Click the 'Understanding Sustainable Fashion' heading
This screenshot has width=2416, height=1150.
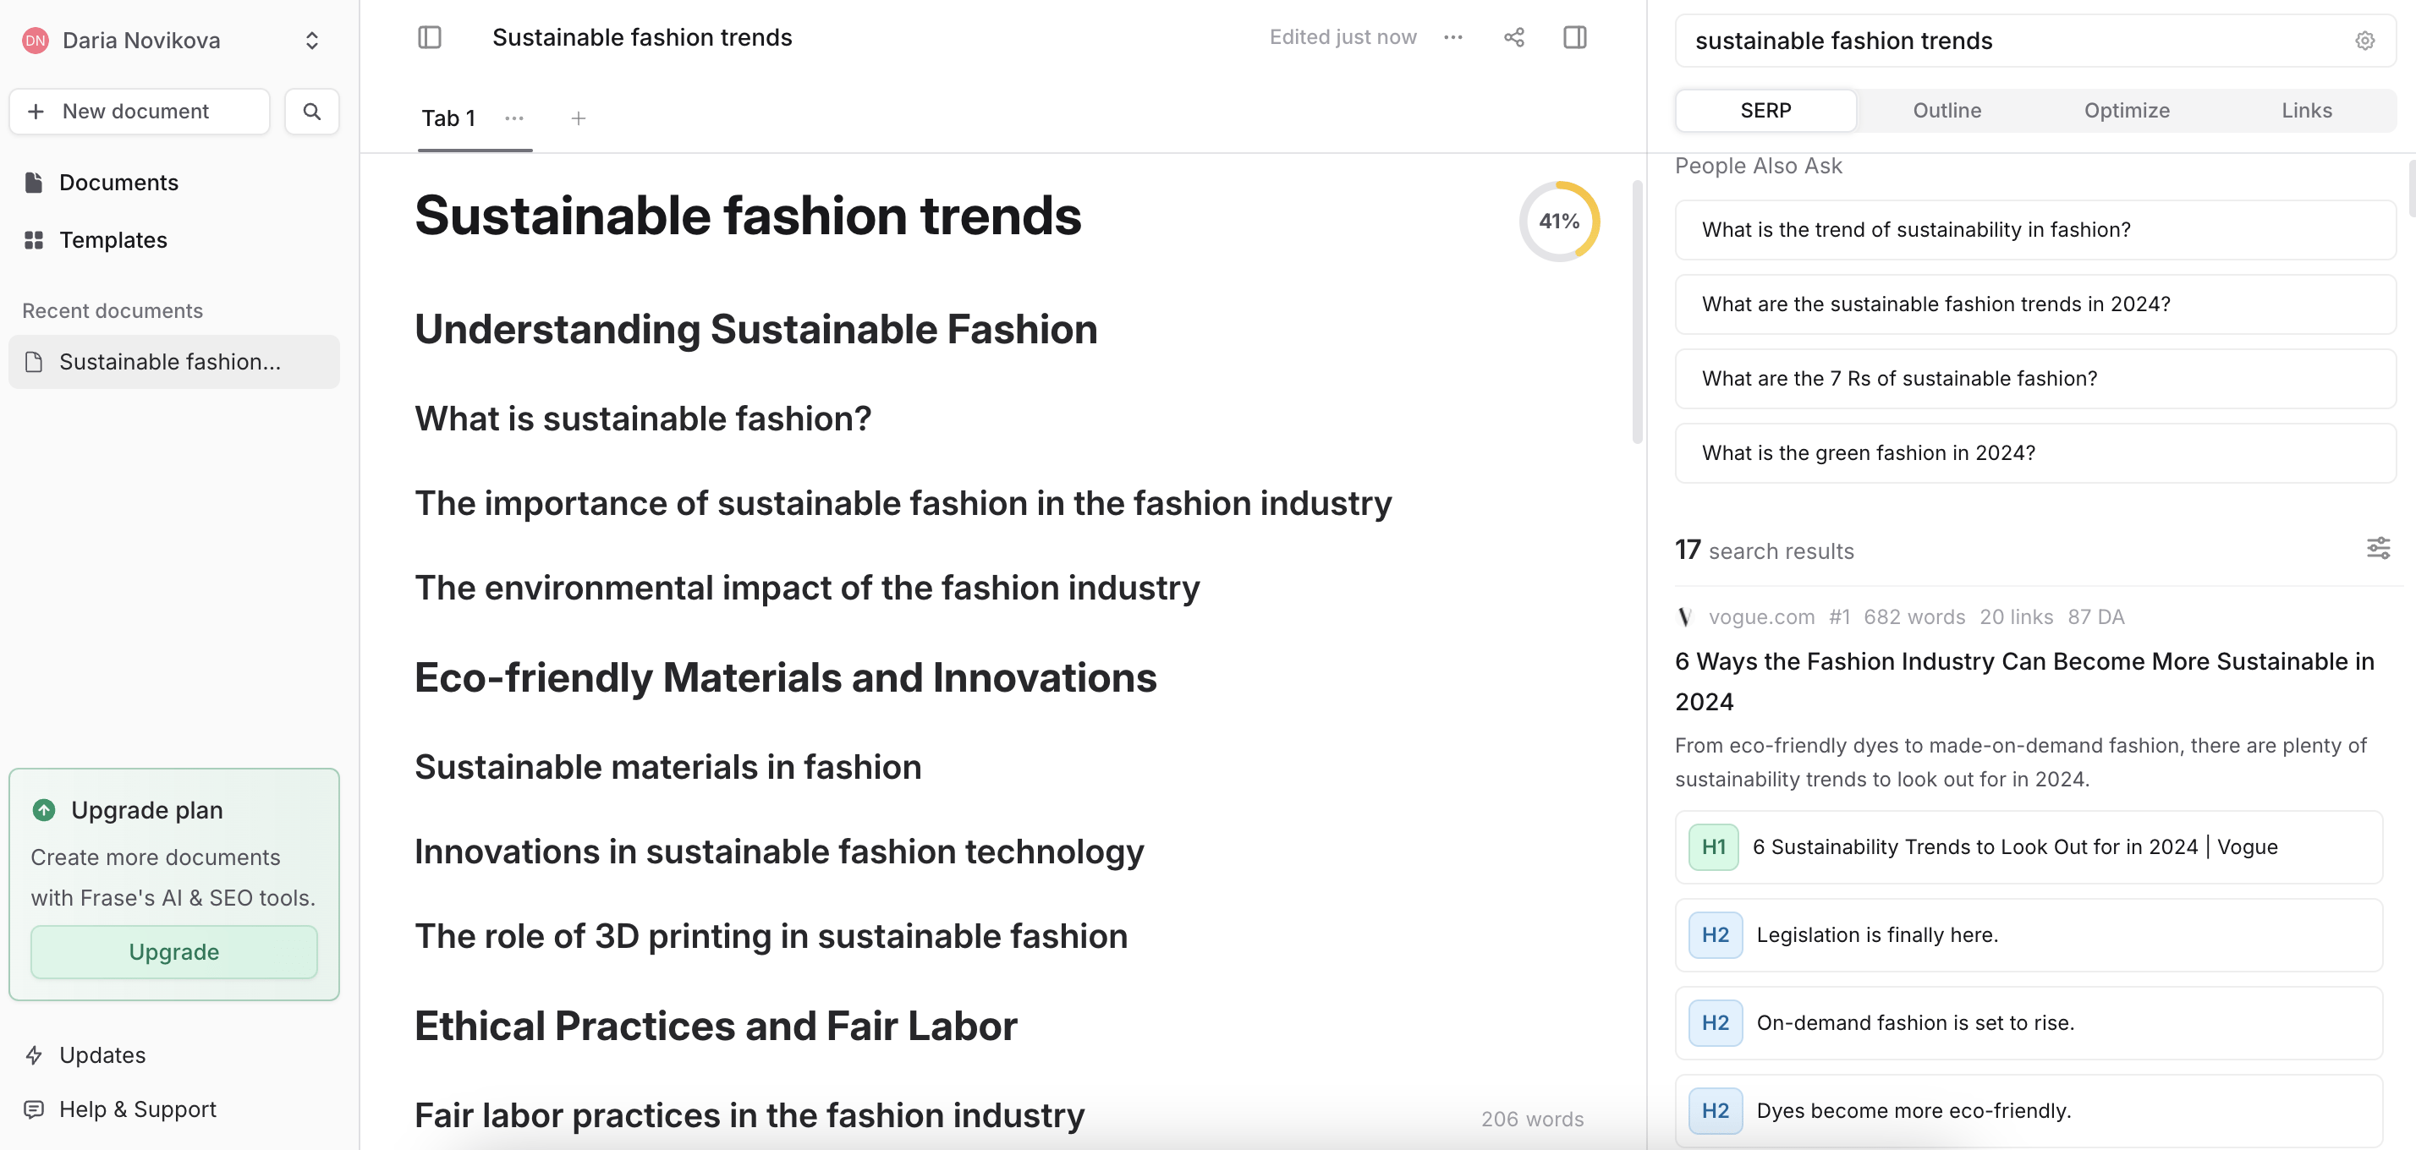756,330
